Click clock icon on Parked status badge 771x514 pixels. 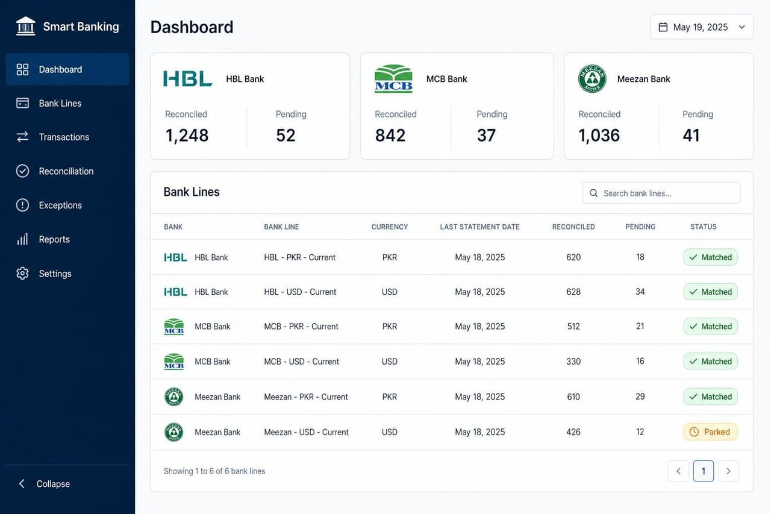[694, 432]
